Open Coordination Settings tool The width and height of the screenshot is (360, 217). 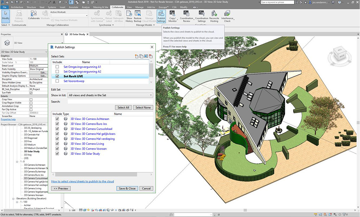202,16
